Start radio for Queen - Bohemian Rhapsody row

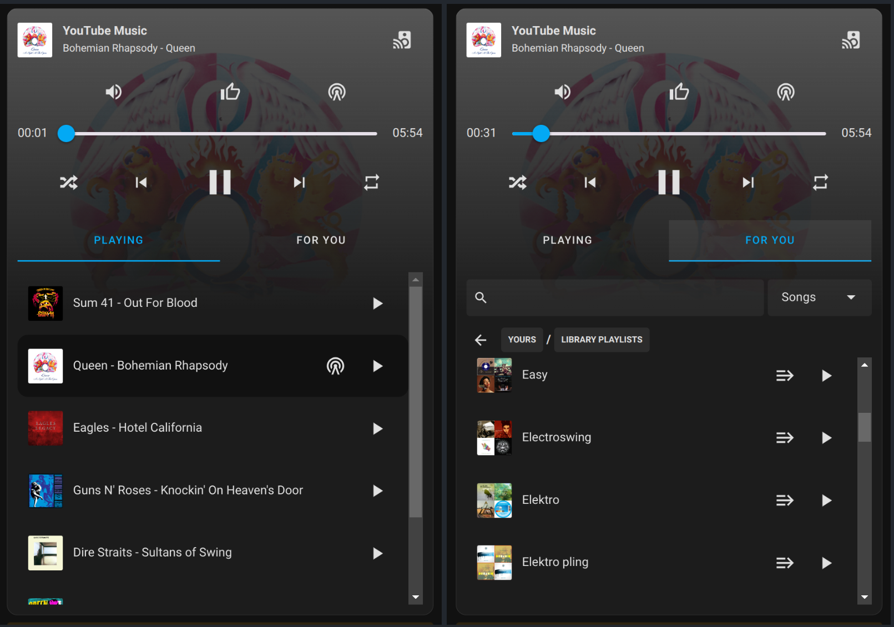tap(336, 366)
